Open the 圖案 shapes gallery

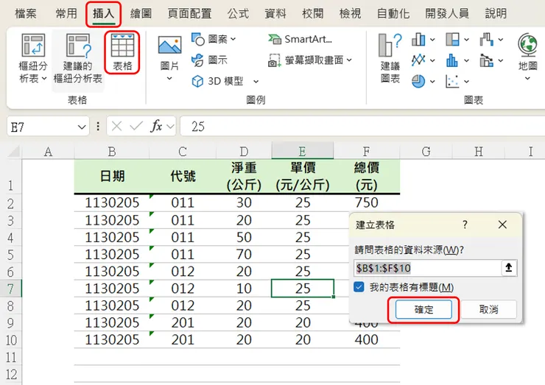point(214,39)
